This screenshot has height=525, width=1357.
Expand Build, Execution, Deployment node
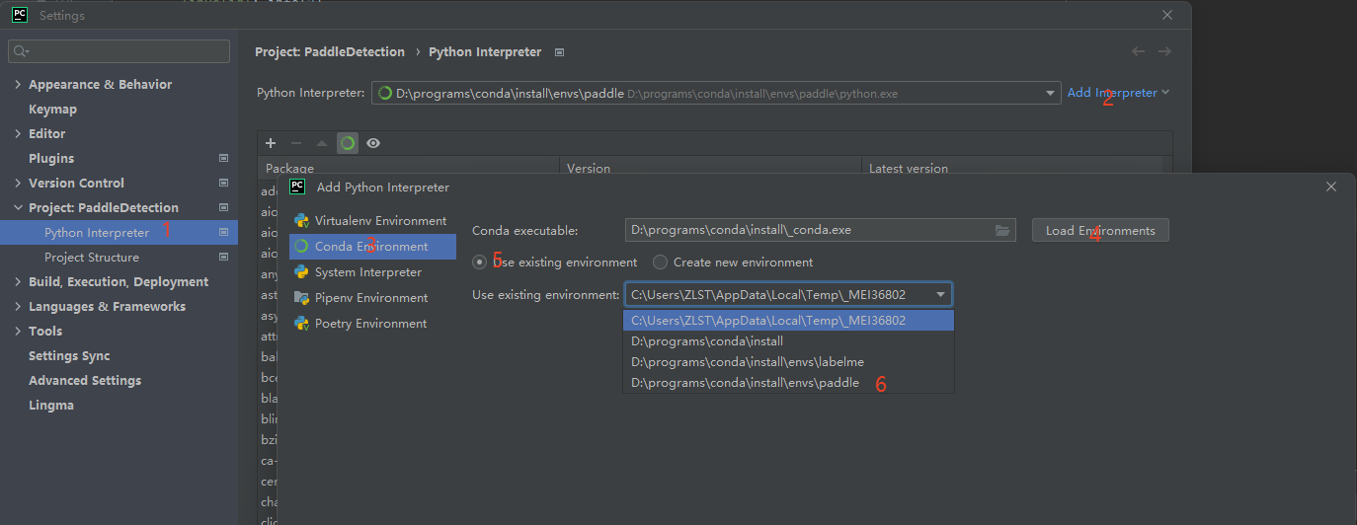pyautogui.click(x=18, y=281)
